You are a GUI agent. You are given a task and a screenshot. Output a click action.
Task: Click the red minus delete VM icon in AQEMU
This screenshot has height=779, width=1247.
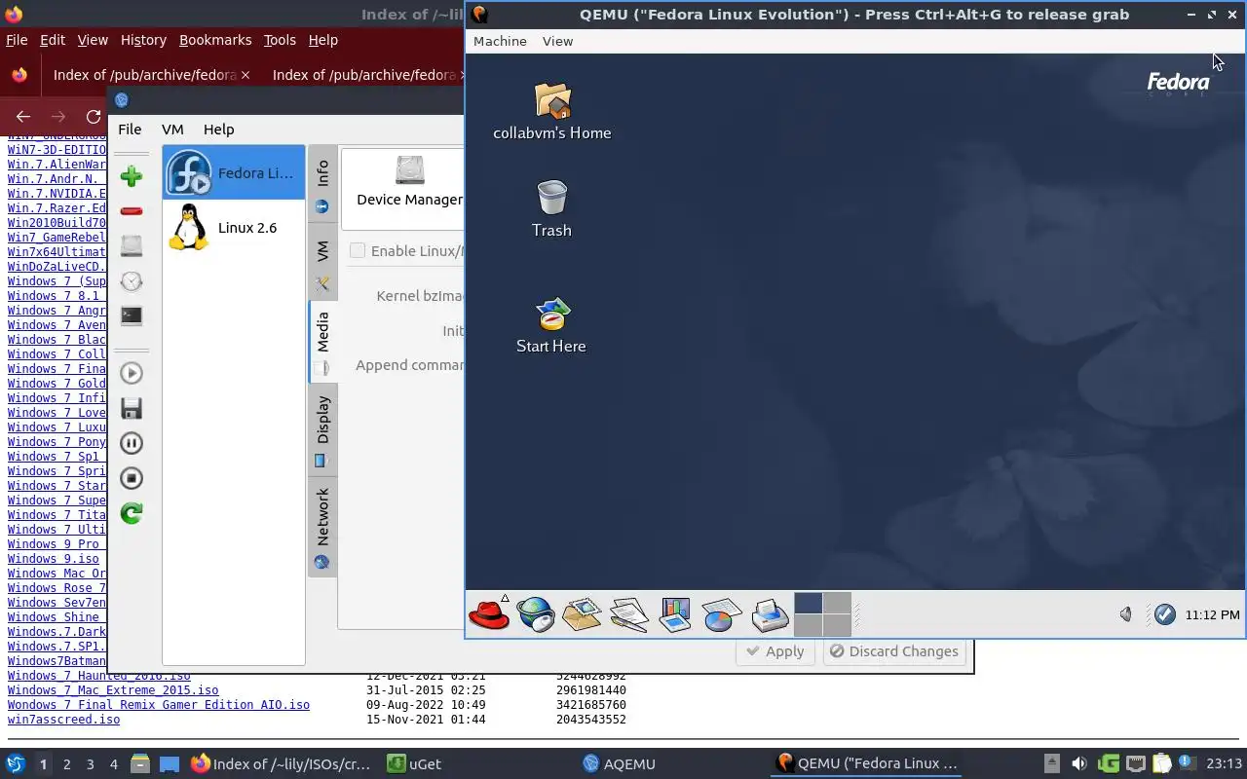(x=132, y=211)
